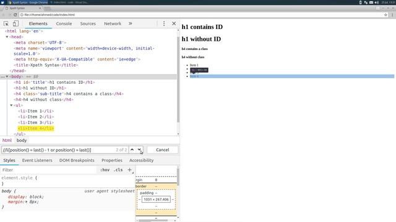This screenshot has width=396, height=222.
Task: Select the h4 class="sub-title" node
Action: 69,94
